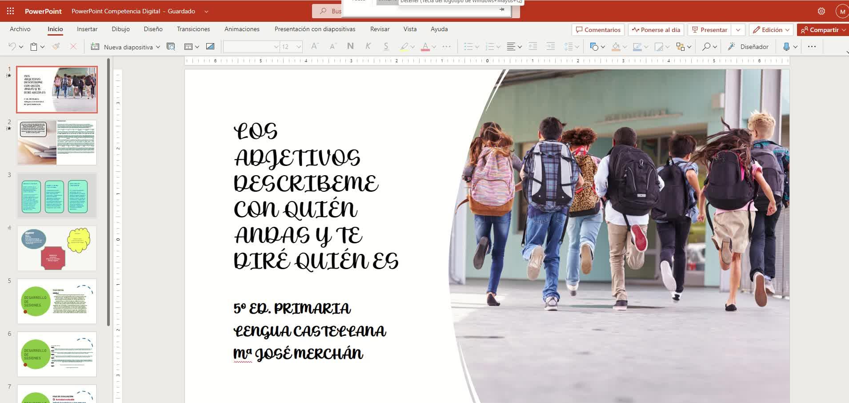Open the Edición mode dropdown
This screenshot has height=403, width=849.
(x=772, y=30)
